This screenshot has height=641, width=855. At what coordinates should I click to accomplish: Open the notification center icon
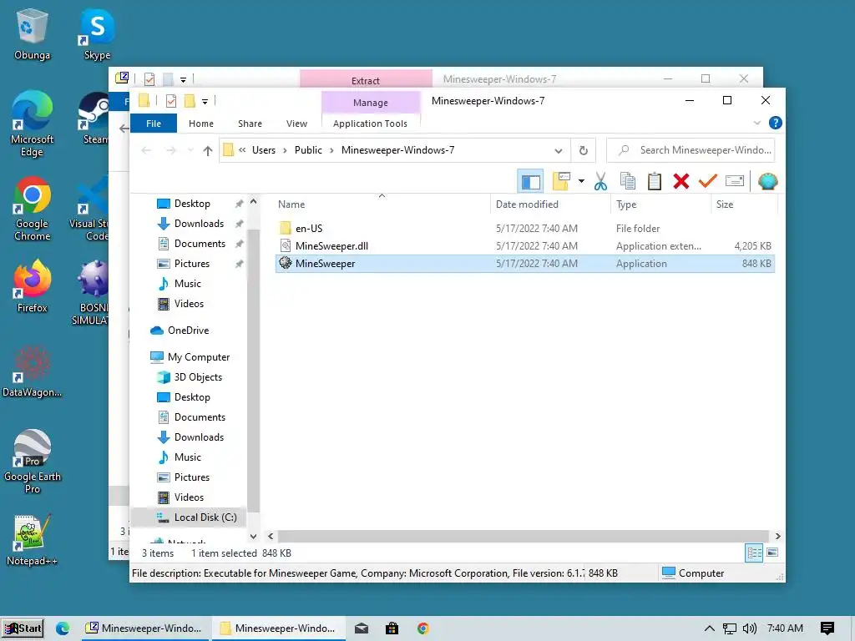(x=827, y=628)
